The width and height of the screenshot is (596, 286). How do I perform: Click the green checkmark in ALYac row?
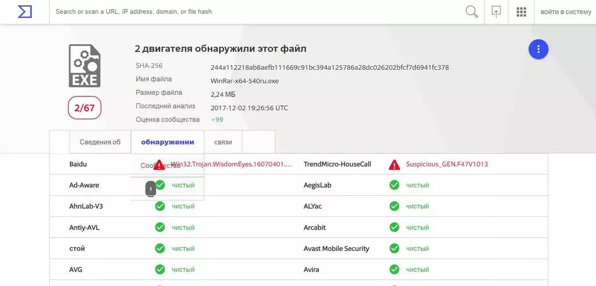[x=394, y=206]
